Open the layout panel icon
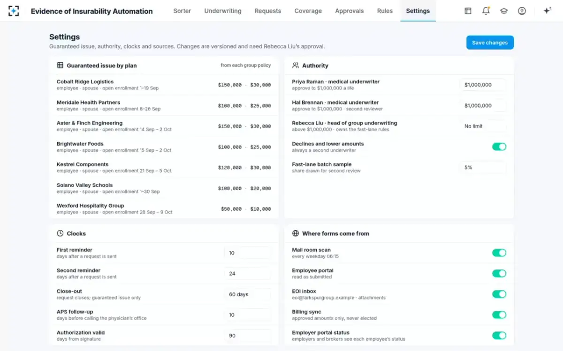Image resolution: width=563 pixels, height=351 pixels. pyautogui.click(x=468, y=11)
